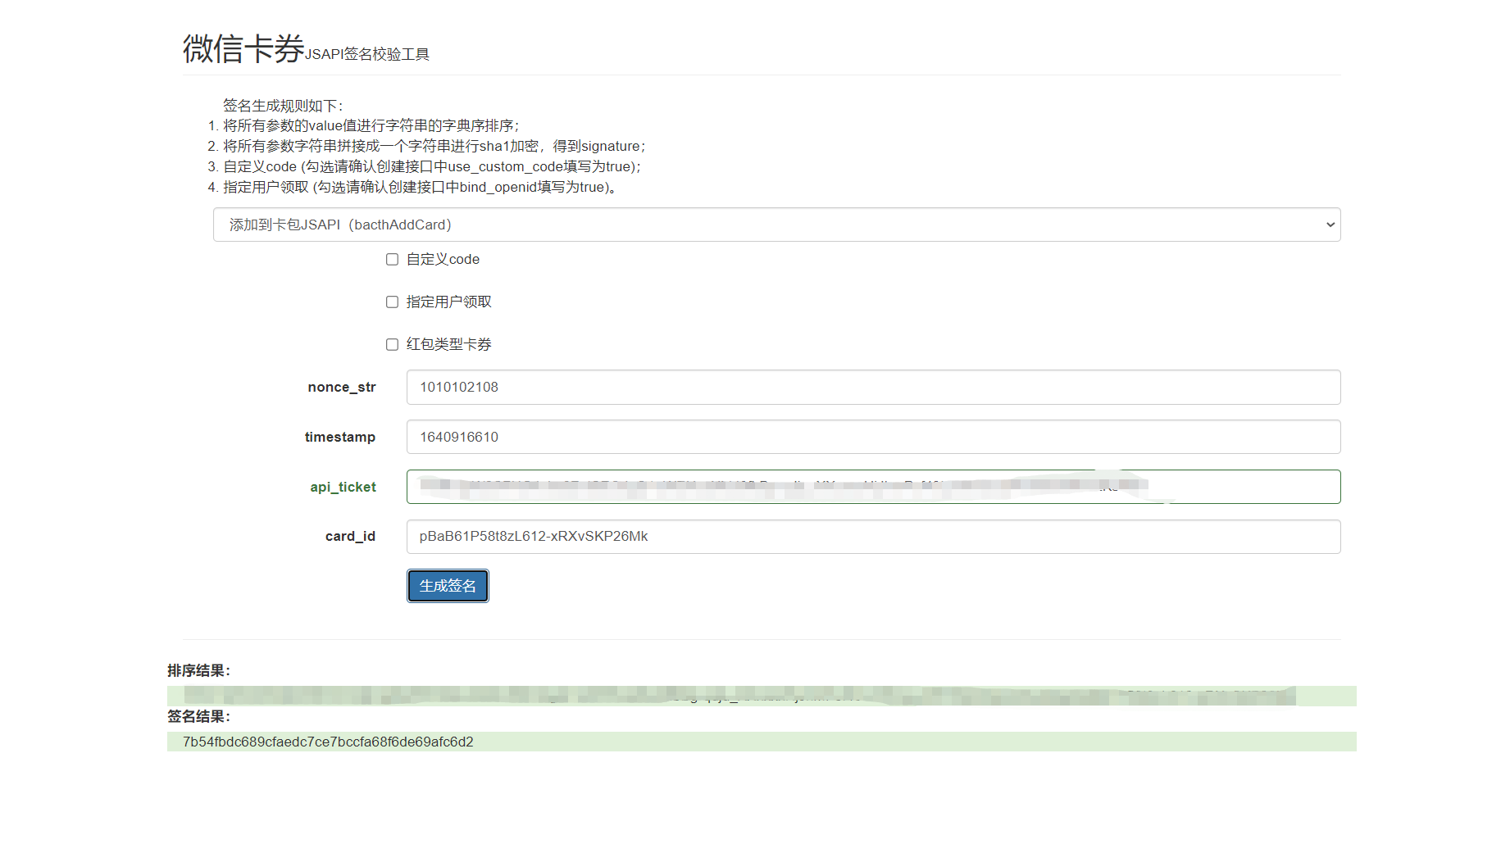This screenshot has width=1501, height=844.
Task: Click rule 1 about 字典序排序
Action: pyautogui.click(x=371, y=125)
